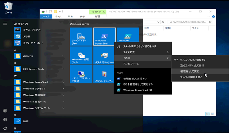Open the Windows PowerShell folder entry
Screen dimensions: 229x133
coord(40,82)
